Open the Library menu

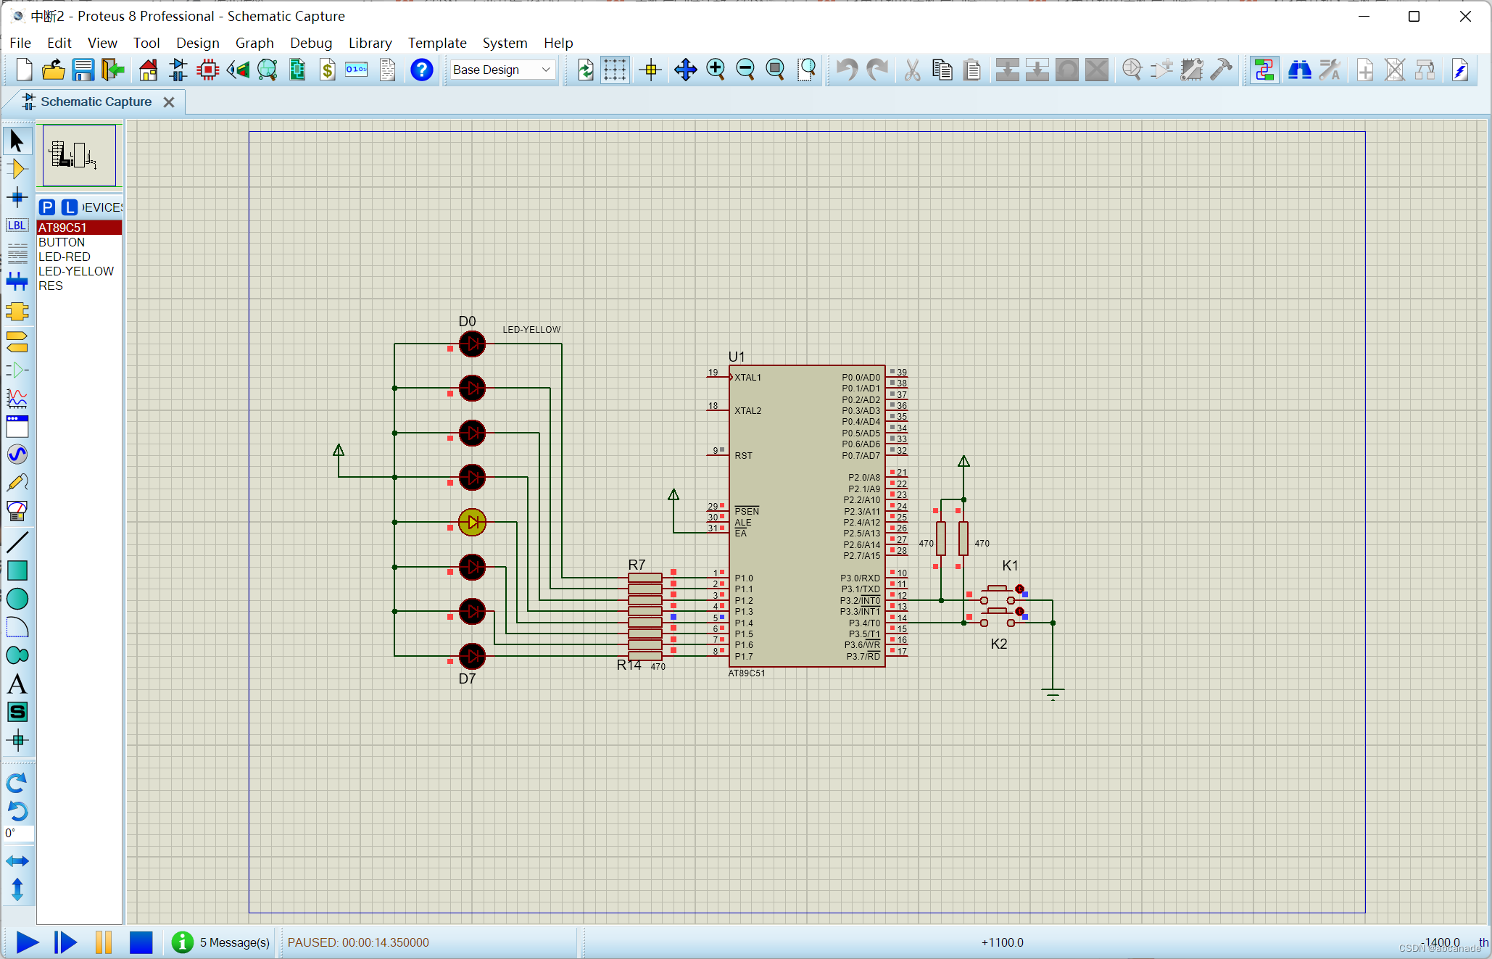pos(370,43)
